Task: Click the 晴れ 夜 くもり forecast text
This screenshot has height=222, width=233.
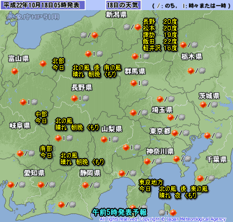Action: (178, 196)
